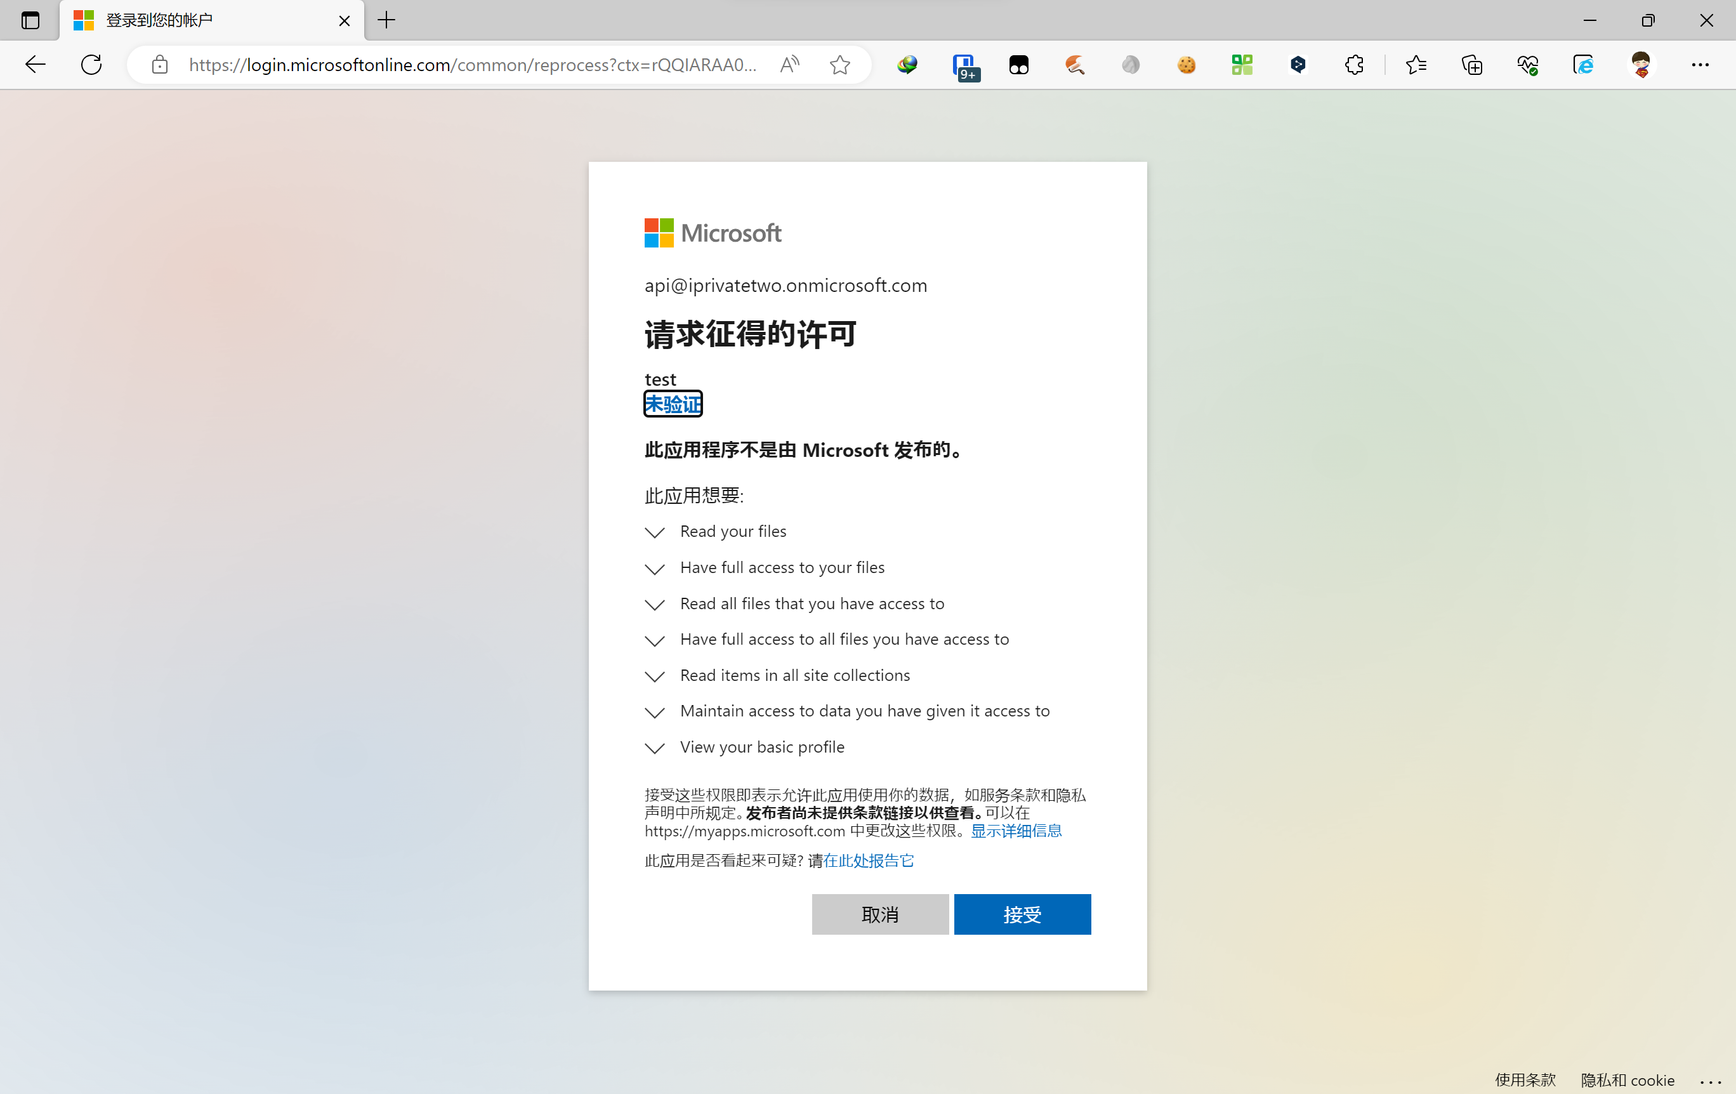Image resolution: width=1736 pixels, height=1094 pixels.
Task: Click the api@iprivatetwo.onmicrosoft.com account text
Action: tap(786, 286)
